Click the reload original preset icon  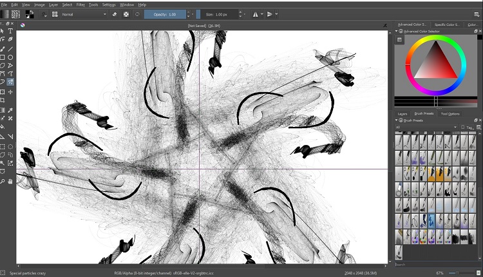click(138, 14)
